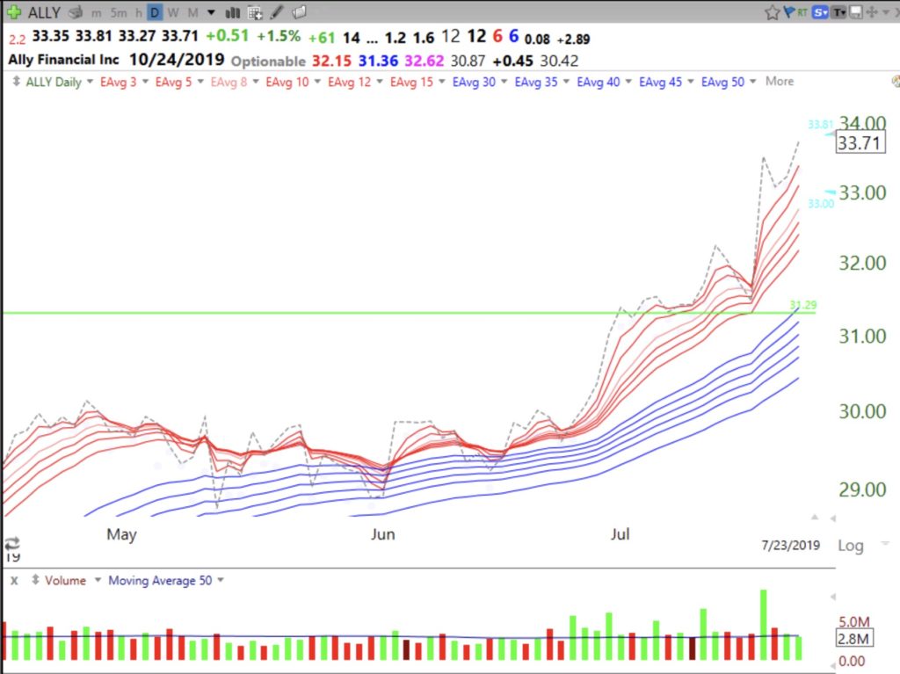900x674 pixels.
Task: Click the volume pane resize arrows icon
Action: [x=35, y=580]
